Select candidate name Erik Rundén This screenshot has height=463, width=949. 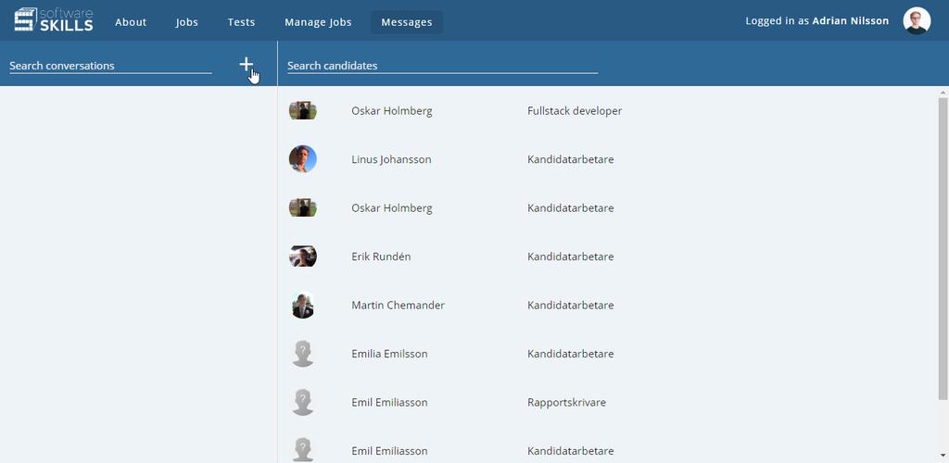(381, 257)
